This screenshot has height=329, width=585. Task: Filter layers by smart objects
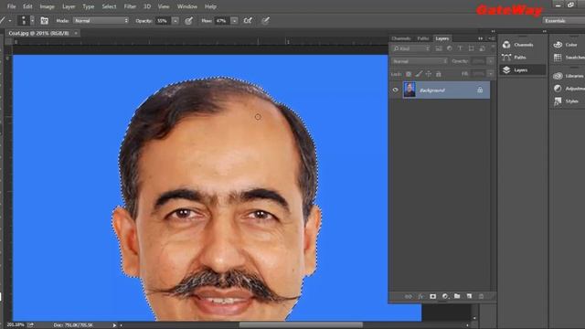[482, 48]
